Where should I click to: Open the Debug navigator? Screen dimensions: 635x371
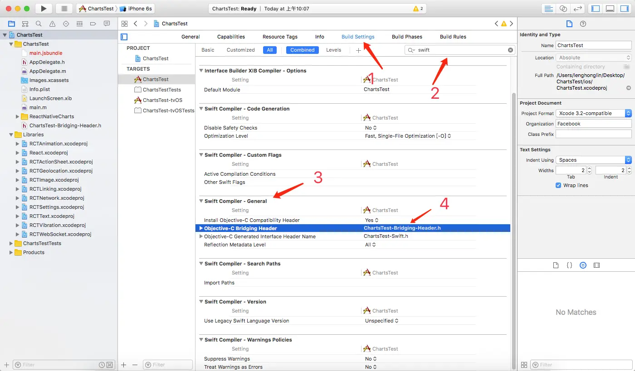pos(80,24)
